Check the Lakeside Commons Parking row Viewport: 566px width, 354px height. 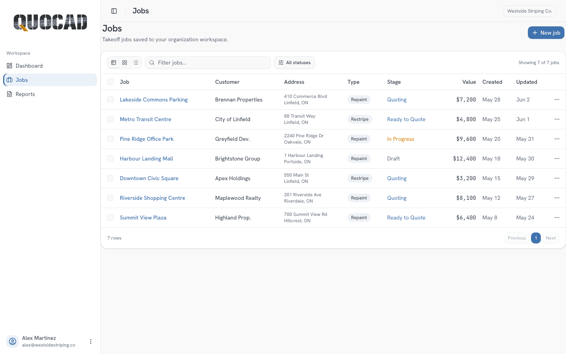(110, 100)
